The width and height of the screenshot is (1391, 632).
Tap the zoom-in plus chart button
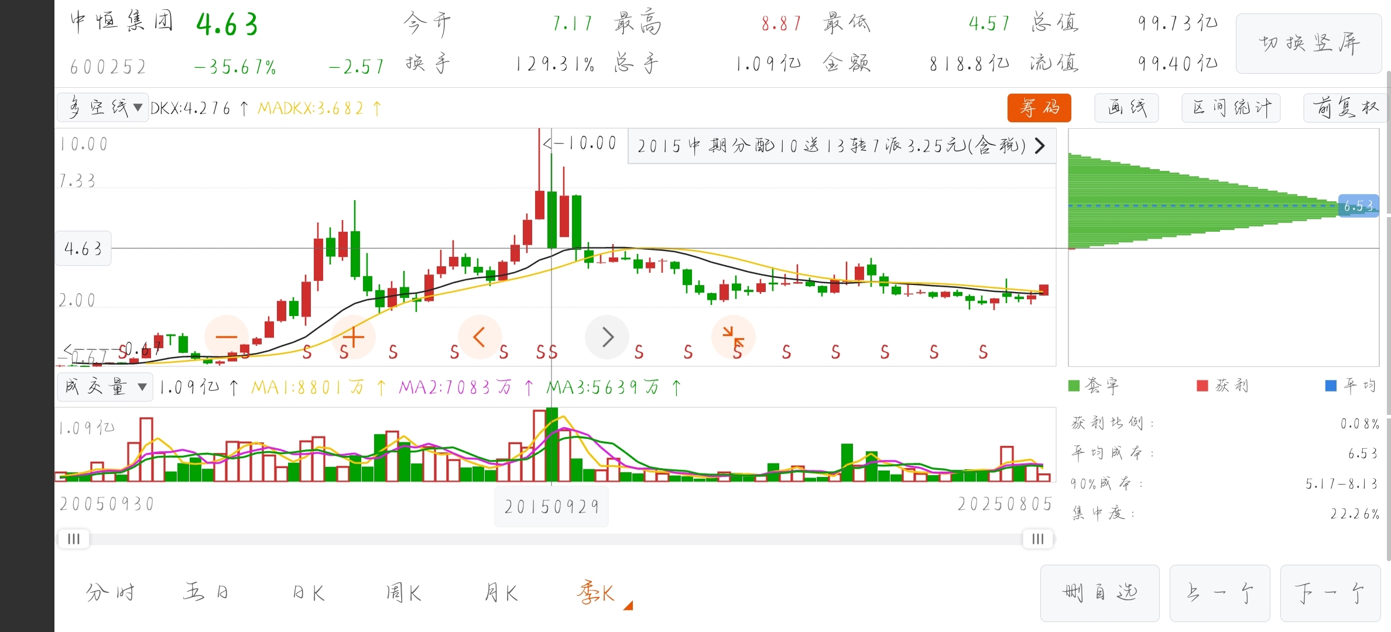pyautogui.click(x=353, y=337)
